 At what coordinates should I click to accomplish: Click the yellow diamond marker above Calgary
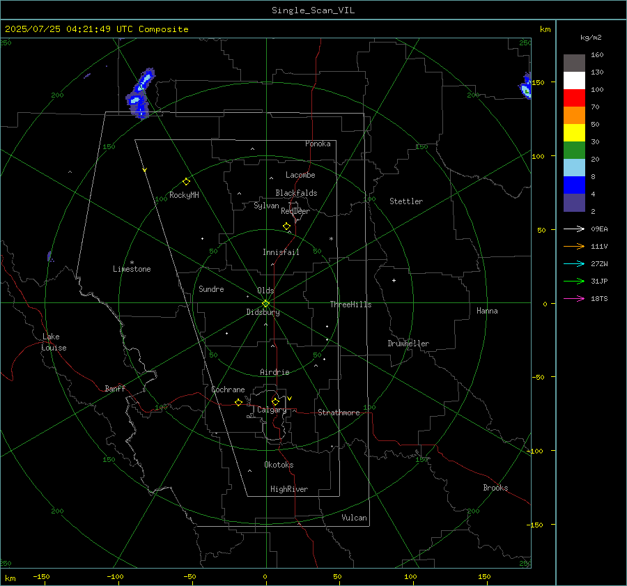(x=275, y=401)
